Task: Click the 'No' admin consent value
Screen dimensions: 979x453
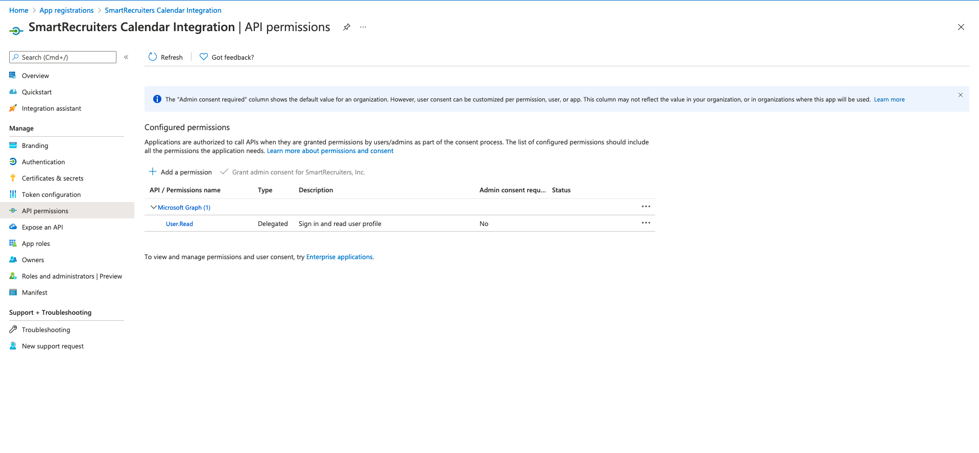Action: point(484,224)
